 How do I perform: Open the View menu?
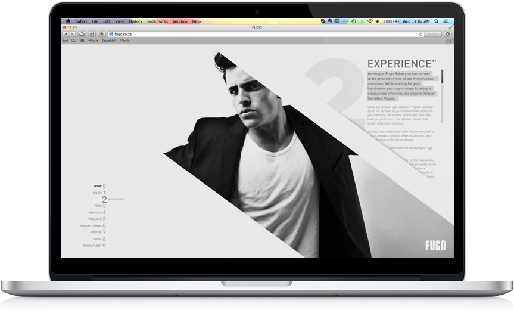coord(119,21)
